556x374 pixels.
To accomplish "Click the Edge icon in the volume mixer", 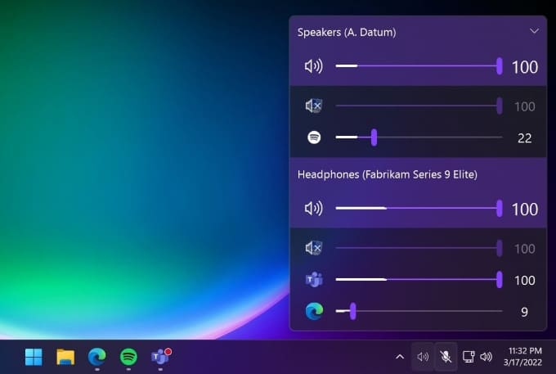I will [314, 311].
